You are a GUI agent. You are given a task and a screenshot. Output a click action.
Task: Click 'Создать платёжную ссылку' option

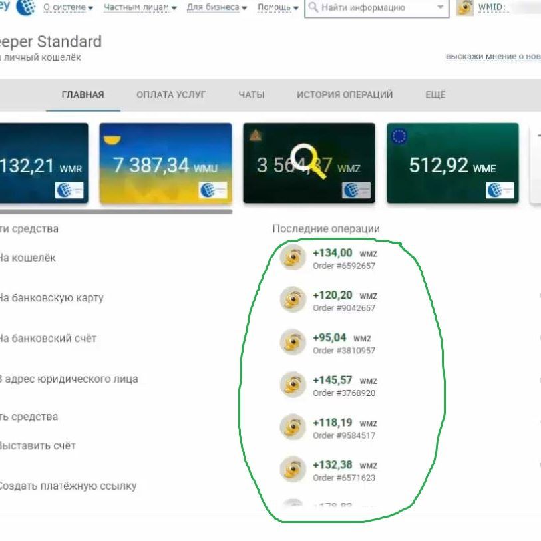coord(68,486)
